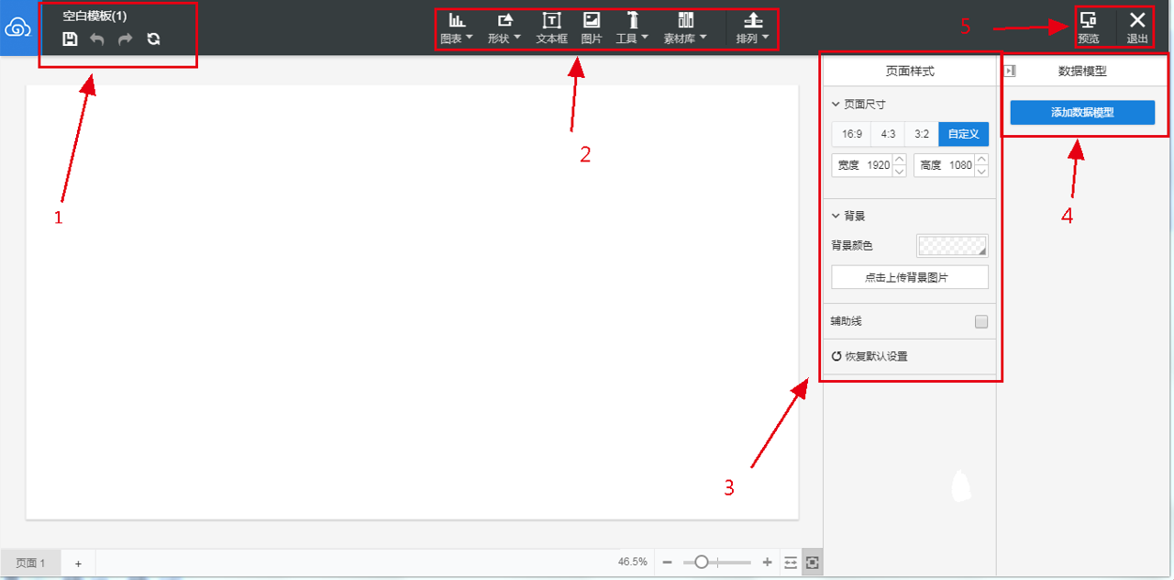Viewport: 1174px width, 580px height.
Task: Insert a 图片 image
Action: point(592,29)
